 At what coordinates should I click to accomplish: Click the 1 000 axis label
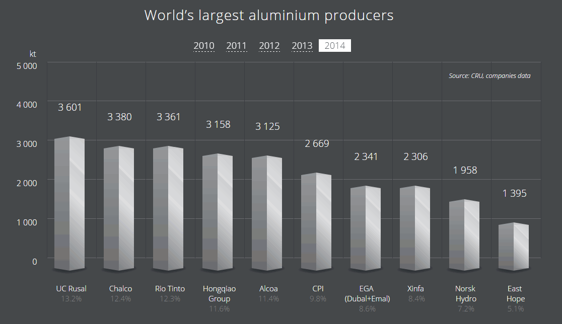point(27,222)
